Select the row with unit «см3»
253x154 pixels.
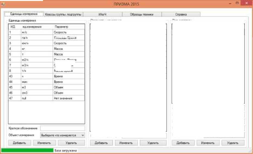tap(46, 93)
